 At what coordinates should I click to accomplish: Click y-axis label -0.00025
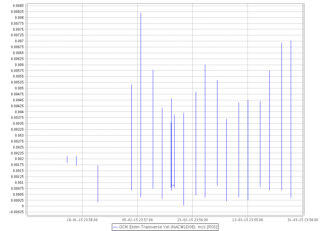point(16,212)
